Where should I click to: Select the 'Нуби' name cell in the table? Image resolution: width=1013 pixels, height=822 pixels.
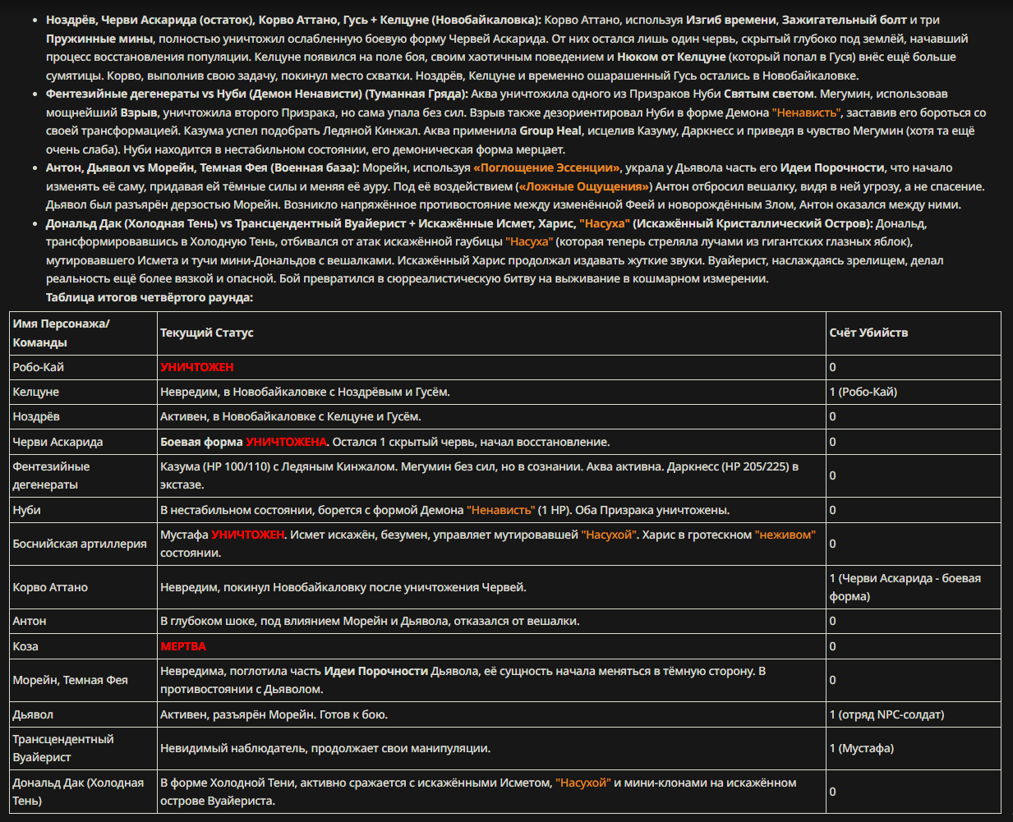[83, 510]
